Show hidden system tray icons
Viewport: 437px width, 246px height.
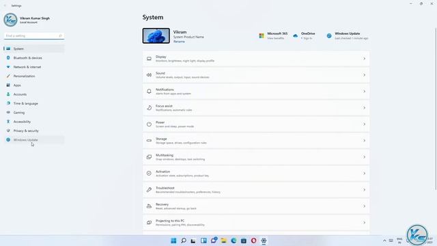coord(384,241)
